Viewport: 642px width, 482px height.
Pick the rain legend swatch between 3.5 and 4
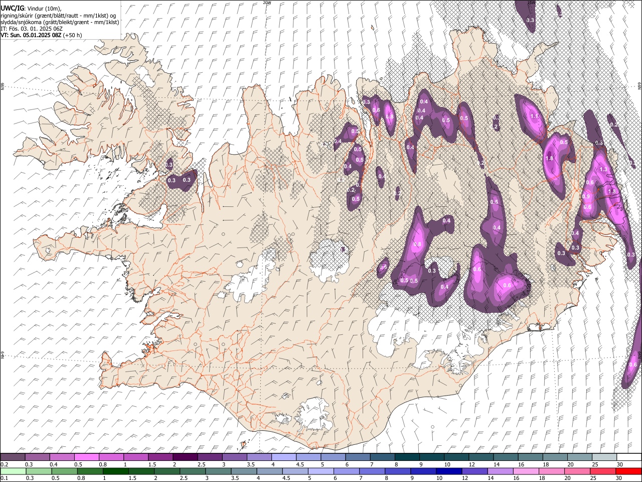[244, 471]
